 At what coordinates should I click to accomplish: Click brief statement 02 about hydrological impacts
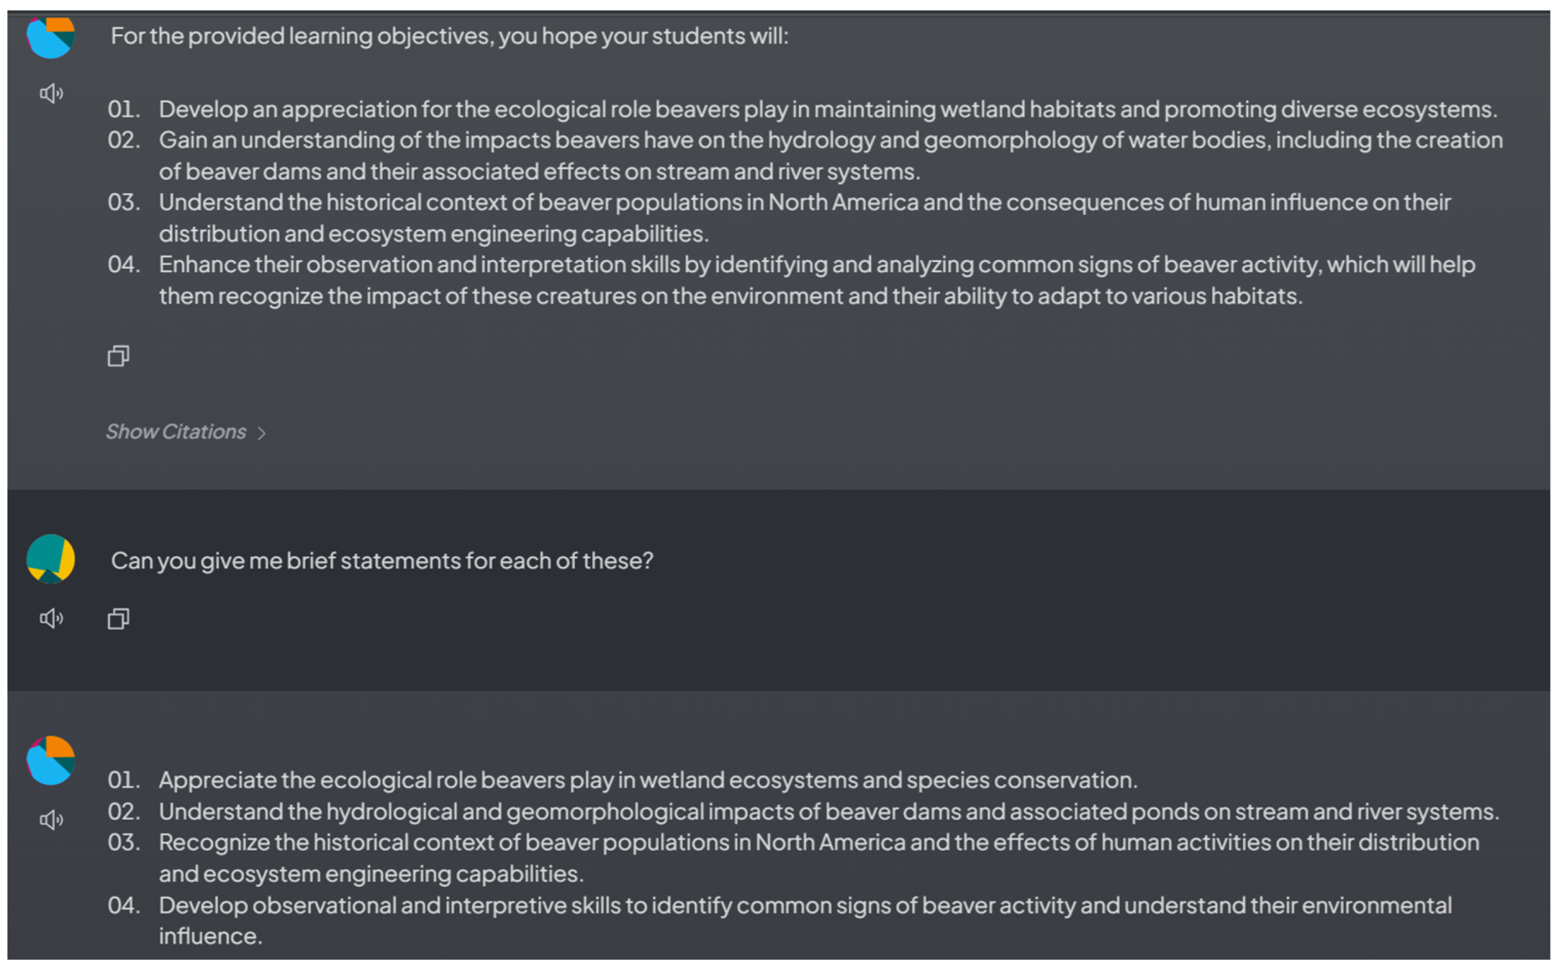pyautogui.click(x=829, y=812)
